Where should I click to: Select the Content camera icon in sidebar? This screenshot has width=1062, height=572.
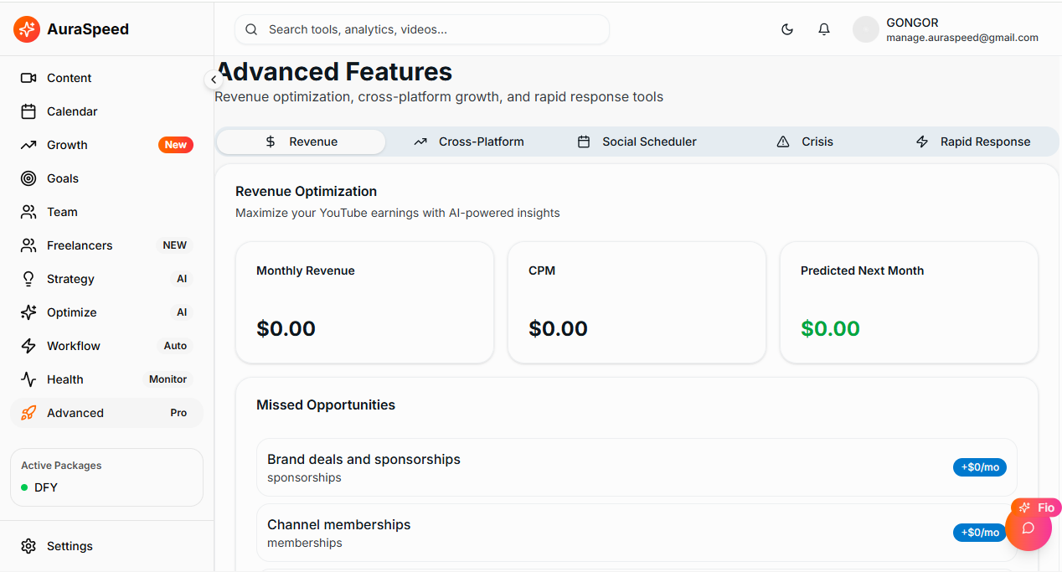[x=29, y=77]
